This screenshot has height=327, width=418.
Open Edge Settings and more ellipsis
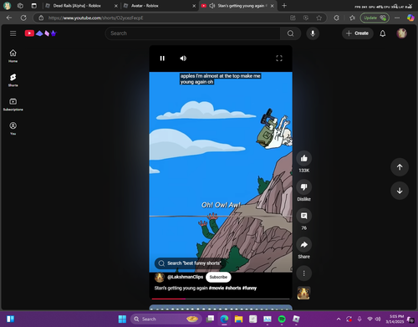(x=397, y=18)
